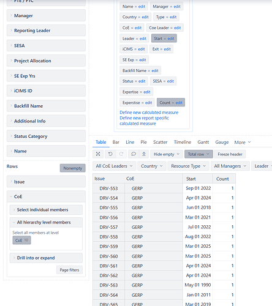The image size is (272, 306).
Task: Click edit link for Manager measure
Action: click(x=177, y=7)
